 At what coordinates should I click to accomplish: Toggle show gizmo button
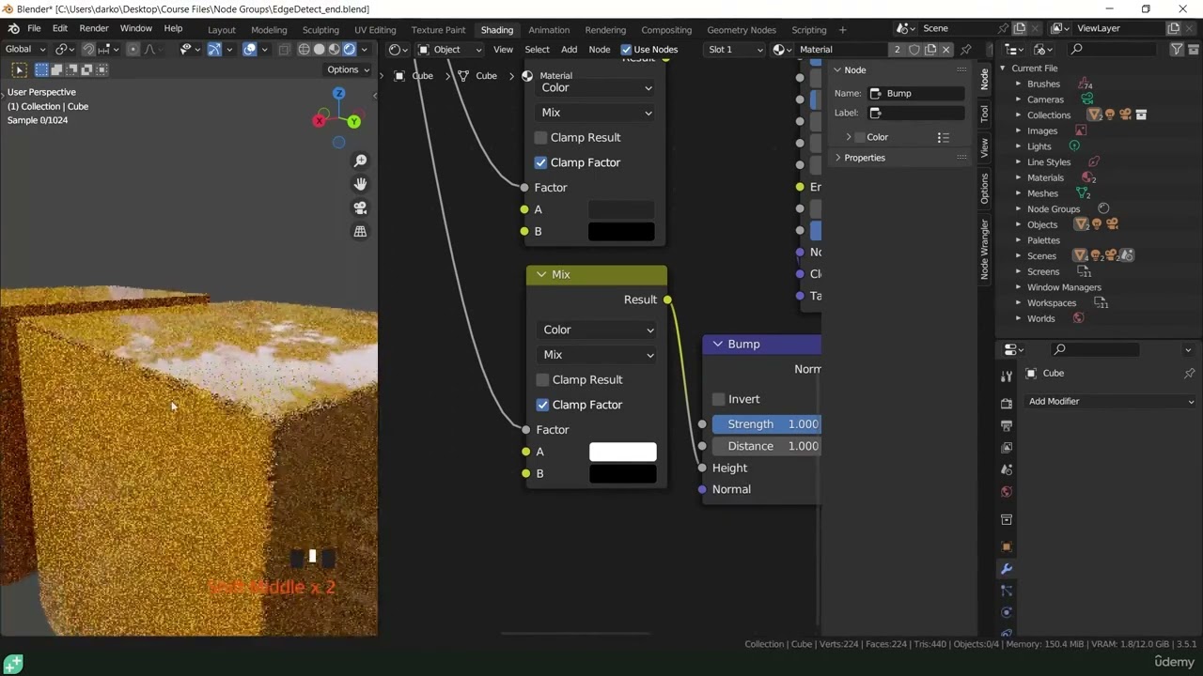[x=214, y=49]
